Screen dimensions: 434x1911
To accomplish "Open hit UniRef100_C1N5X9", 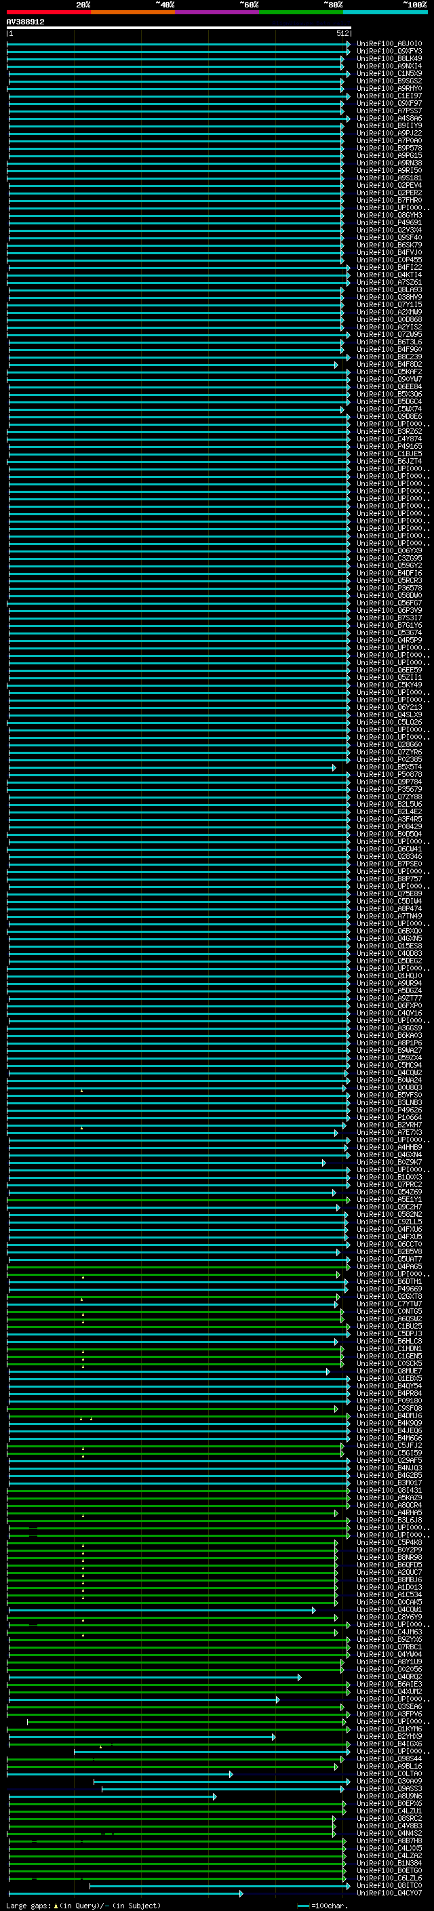I will click(389, 73).
